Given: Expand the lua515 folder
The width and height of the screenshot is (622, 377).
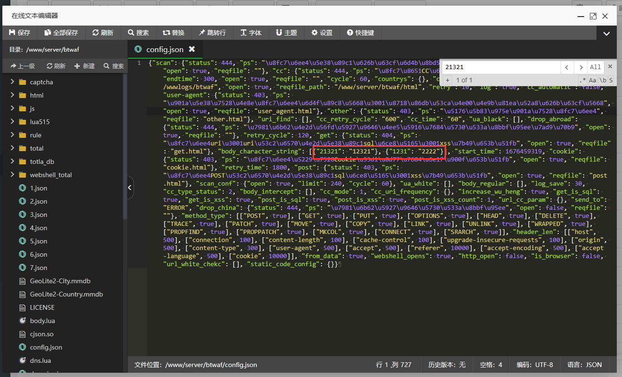Looking at the screenshot, I should click(x=12, y=122).
